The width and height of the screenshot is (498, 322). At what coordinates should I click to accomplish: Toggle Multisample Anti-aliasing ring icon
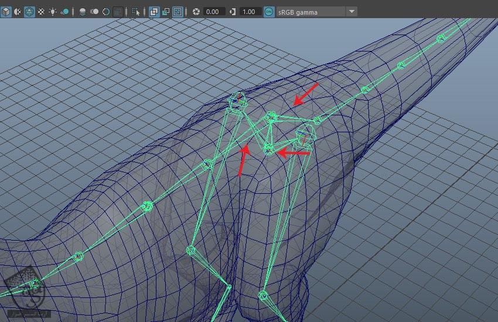106,11
